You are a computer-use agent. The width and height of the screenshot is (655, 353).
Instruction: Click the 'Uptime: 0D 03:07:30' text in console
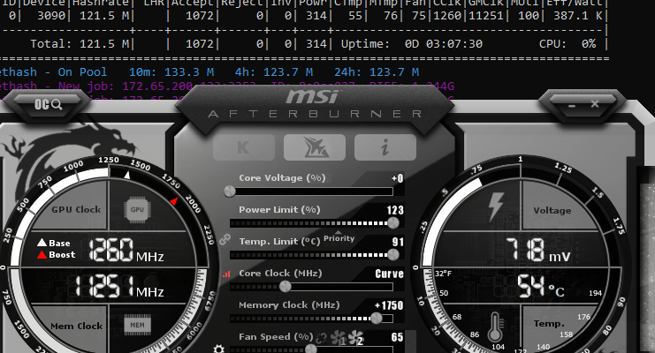[411, 44]
